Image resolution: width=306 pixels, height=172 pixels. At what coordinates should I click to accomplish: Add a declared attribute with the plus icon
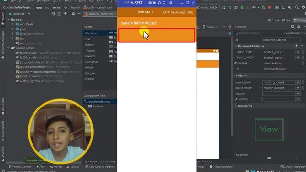click(x=296, y=46)
